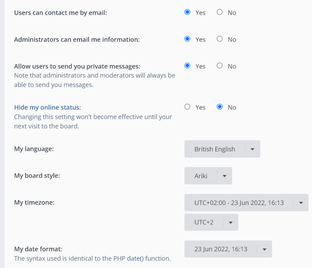The image size is (312, 268).
Task: Open the UTC+02:00 timezone date dropdown
Action: click(x=246, y=202)
